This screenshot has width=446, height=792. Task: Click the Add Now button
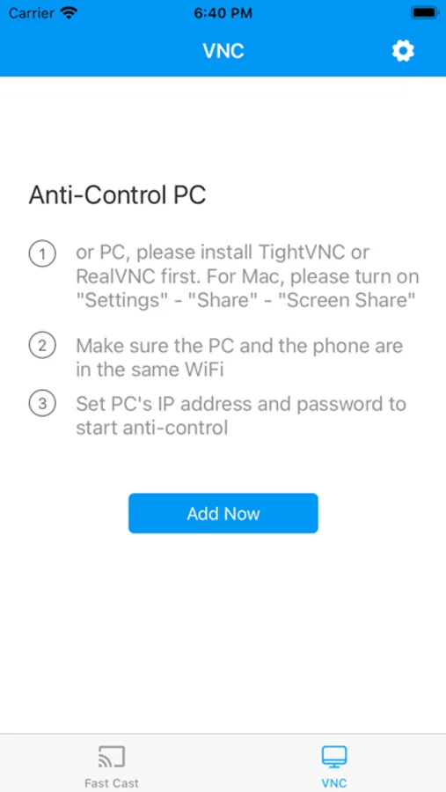(x=223, y=513)
